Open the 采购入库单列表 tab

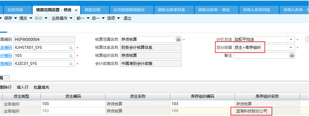(259, 10)
